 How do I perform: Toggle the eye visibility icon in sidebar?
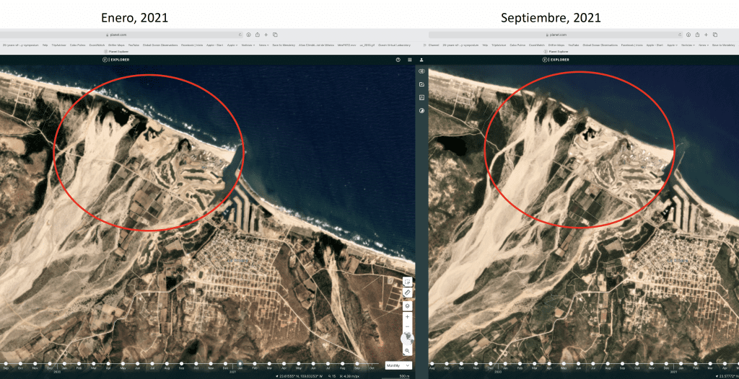point(421,71)
